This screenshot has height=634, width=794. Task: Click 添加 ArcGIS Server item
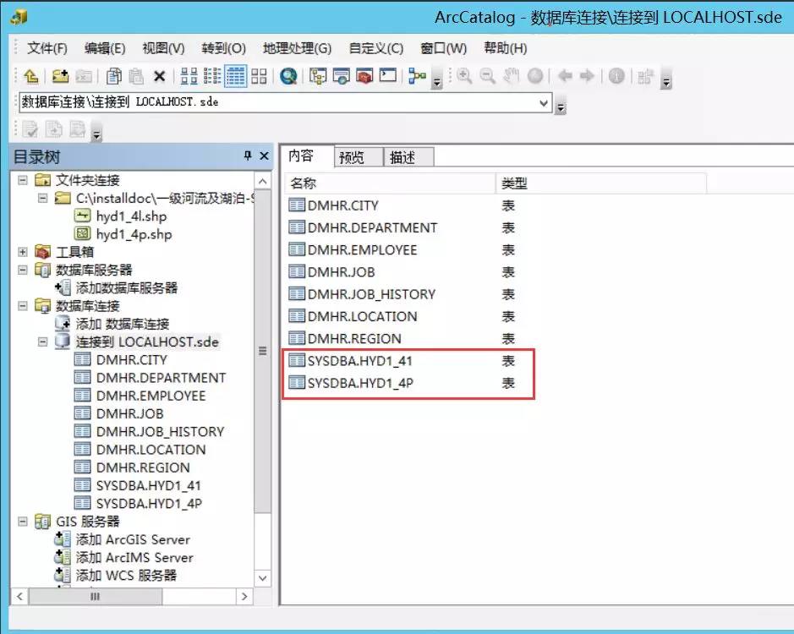tap(133, 540)
